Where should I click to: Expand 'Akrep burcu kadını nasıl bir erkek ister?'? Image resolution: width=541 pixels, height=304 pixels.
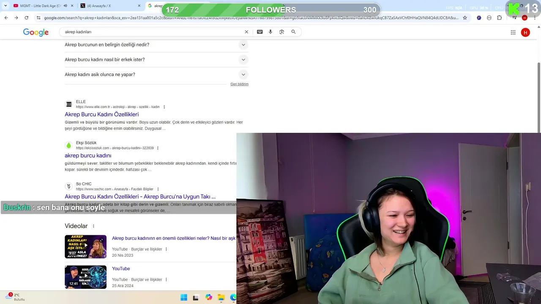tap(156, 60)
